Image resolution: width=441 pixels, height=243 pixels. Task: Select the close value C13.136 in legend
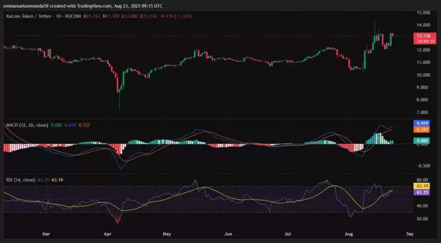coord(148,17)
